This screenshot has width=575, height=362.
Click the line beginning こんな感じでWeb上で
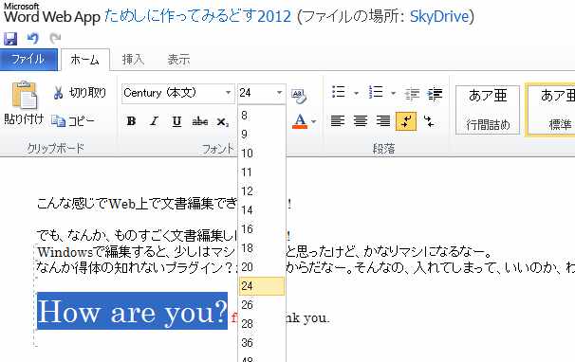tap(164, 204)
